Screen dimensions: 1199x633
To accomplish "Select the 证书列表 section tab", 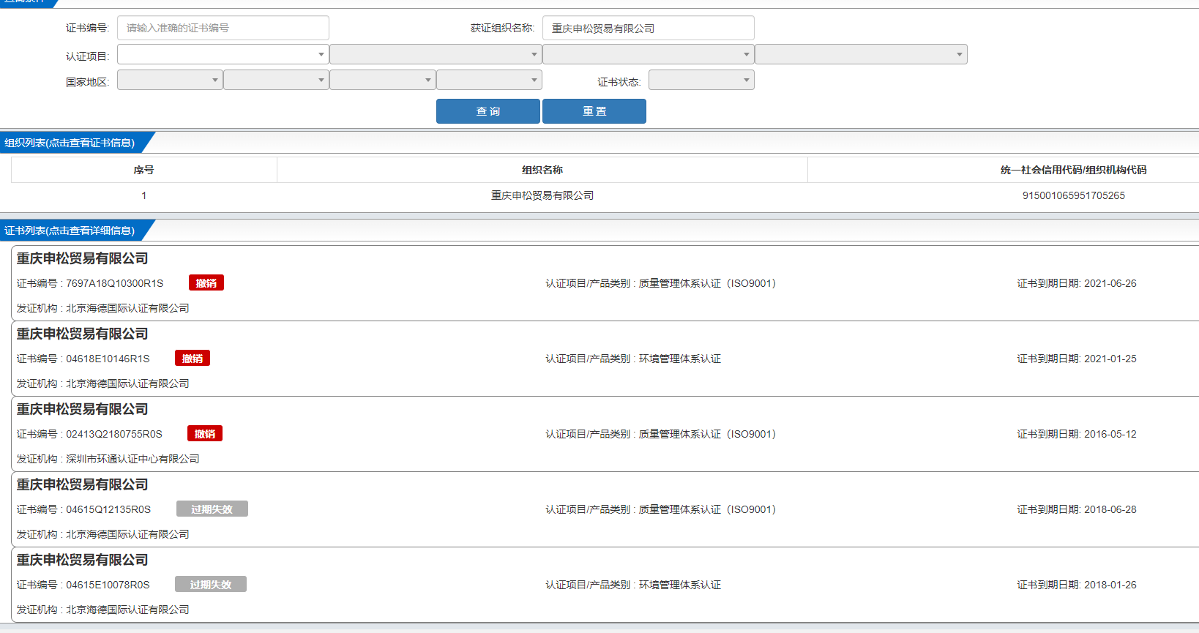I will [x=70, y=231].
